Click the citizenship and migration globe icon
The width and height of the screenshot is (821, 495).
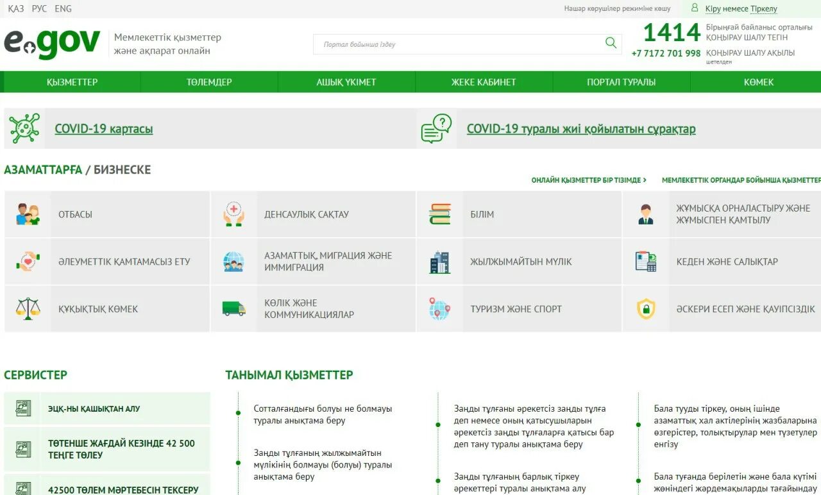click(x=233, y=262)
